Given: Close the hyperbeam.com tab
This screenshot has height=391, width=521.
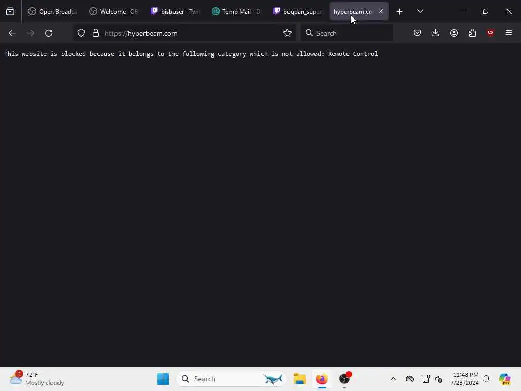Looking at the screenshot, I should pos(381,12).
